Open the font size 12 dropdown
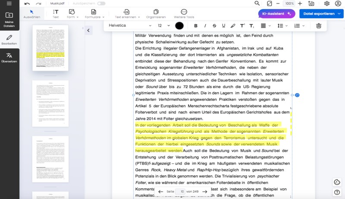This screenshot has height=199, width=345. coord(164,25)
